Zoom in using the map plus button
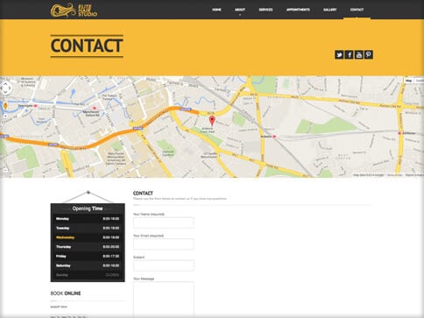 click(x=5, y=117)
